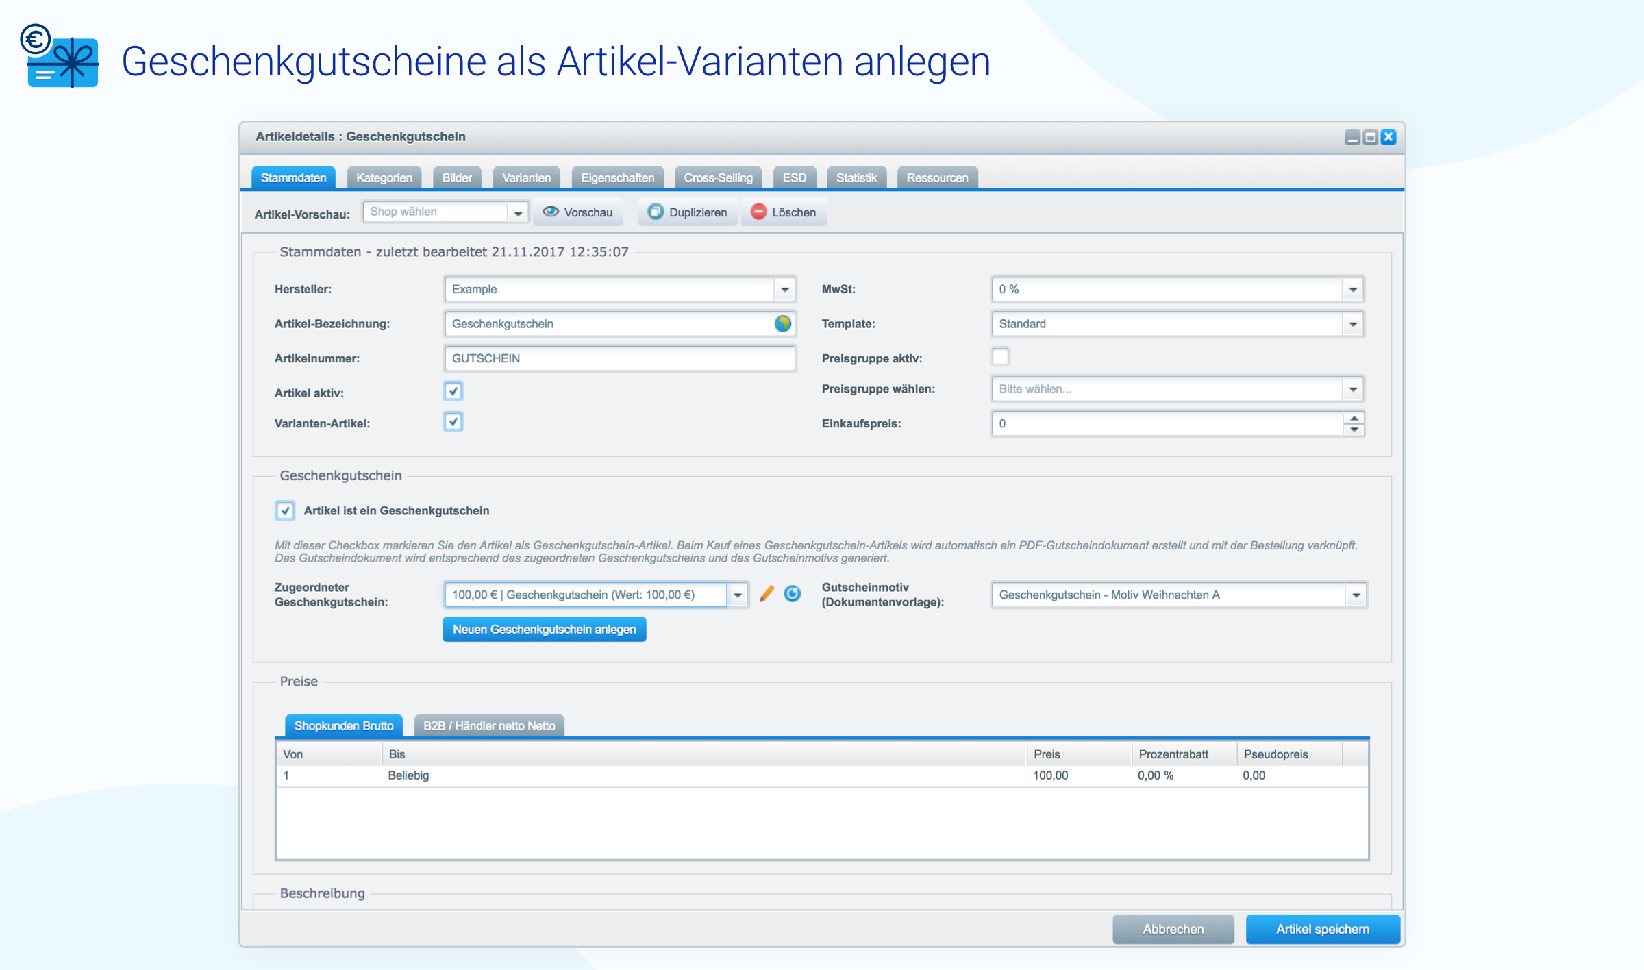The height and width of the screenshot is (970, 1644).
Task: Open the Shop wählen dropdown
Action: click(x=518, y=212)
